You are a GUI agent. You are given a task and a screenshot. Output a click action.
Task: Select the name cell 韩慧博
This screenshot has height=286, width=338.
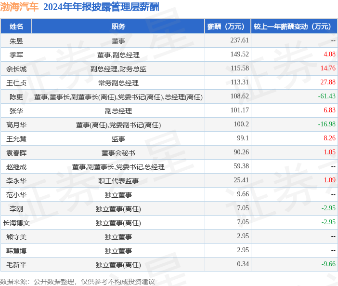pyautogui.click(x=16, y=251)
